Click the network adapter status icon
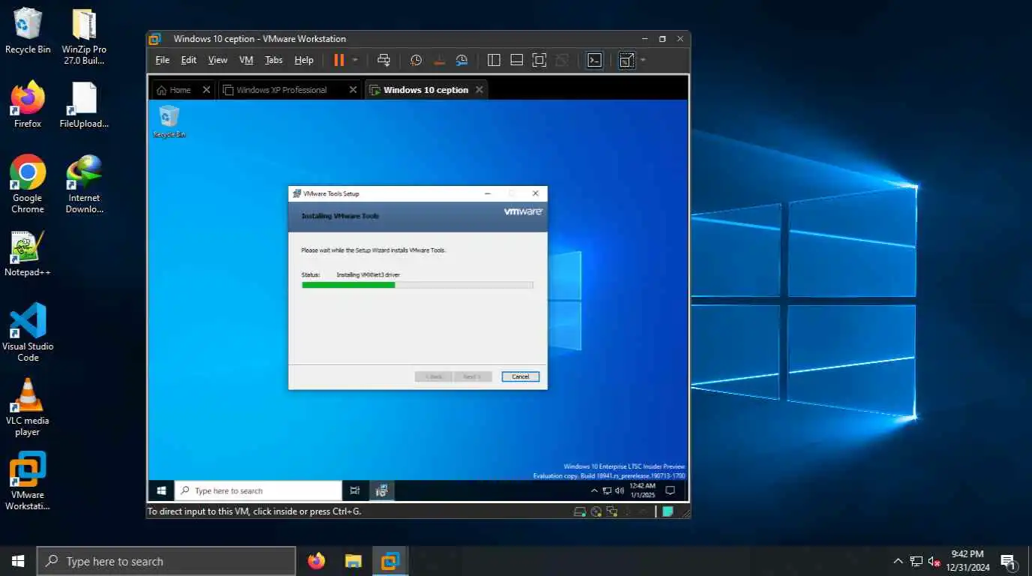This screenshot has height=576, width=1032. (612, 511)
